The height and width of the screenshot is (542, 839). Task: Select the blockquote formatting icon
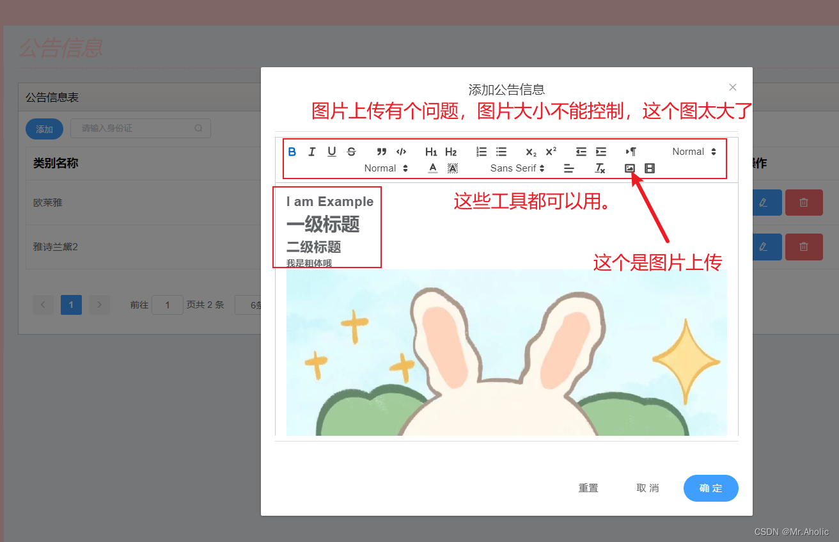tap(380, 152)
